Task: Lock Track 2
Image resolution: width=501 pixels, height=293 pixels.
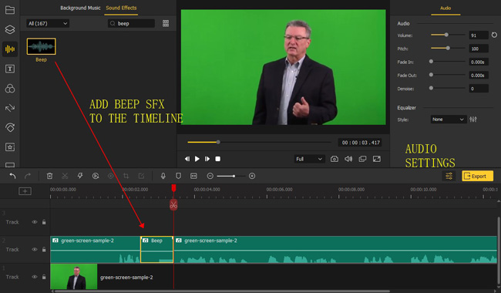Action: tap(44, 250)
